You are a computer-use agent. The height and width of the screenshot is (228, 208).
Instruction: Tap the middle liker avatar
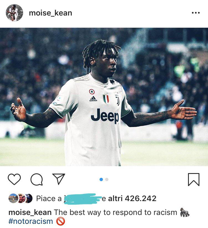click(x=21, y=198)
